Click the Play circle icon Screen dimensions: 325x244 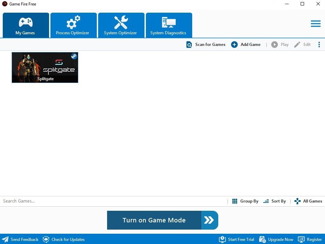click(275, 45)
